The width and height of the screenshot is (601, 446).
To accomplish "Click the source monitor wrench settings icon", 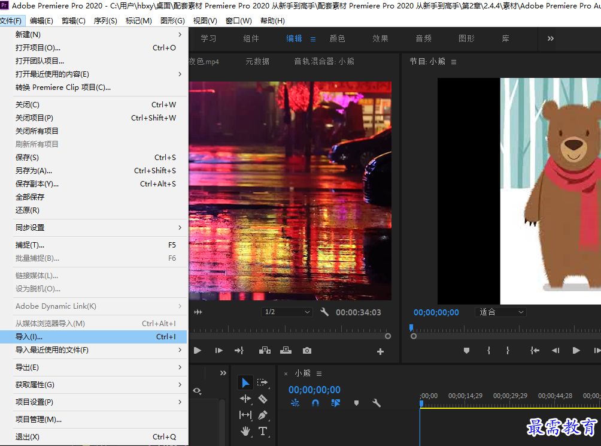I will 324,312.
